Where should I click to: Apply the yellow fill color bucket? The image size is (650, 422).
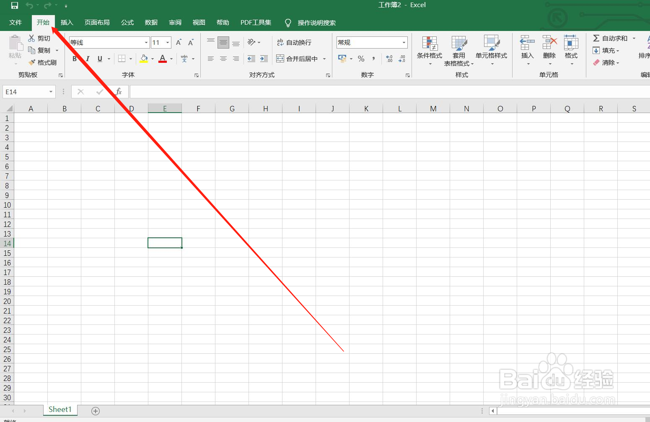pos(144,59)
